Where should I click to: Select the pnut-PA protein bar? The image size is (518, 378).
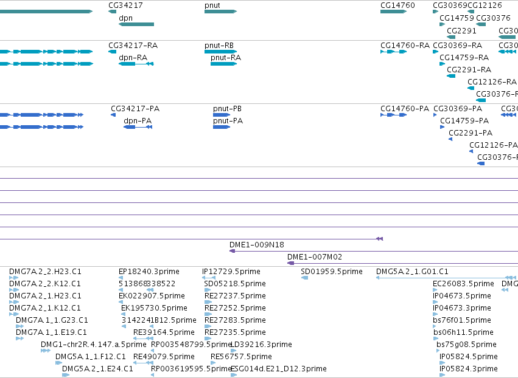(222, 127)
